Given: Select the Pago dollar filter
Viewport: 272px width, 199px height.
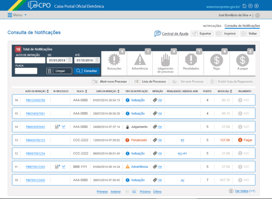Looking at the screenshot, I should (217, 60).
